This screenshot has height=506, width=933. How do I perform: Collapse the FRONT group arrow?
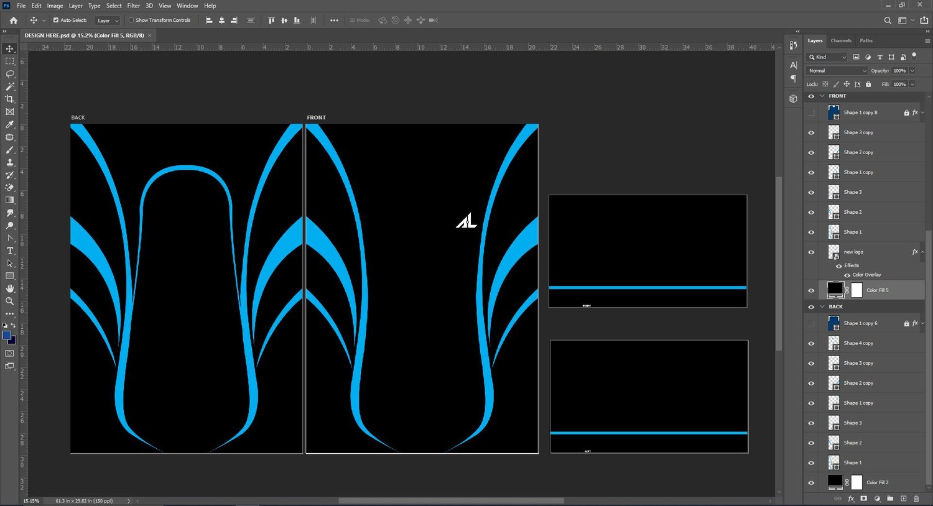pyautogui.click(x=822, y=96)
